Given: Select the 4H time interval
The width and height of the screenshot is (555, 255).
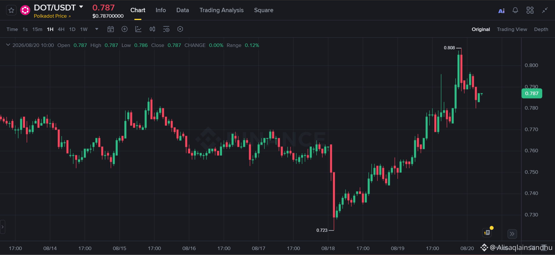Looking at the screenshot, I should (x=61, y=29).
